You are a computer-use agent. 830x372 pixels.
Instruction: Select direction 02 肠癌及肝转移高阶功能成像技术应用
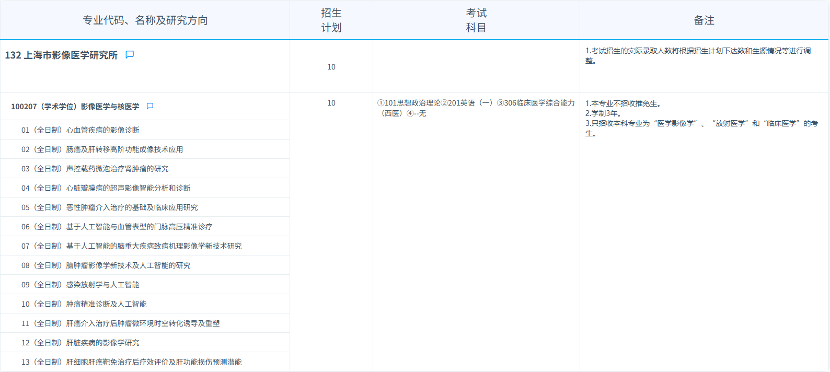[x=102, y=149]
